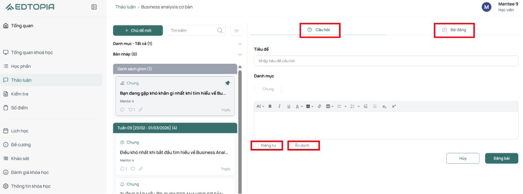The image size is (523, 194).
Task: Click the Mentee 9 avatar
Action: pos(486,7)
